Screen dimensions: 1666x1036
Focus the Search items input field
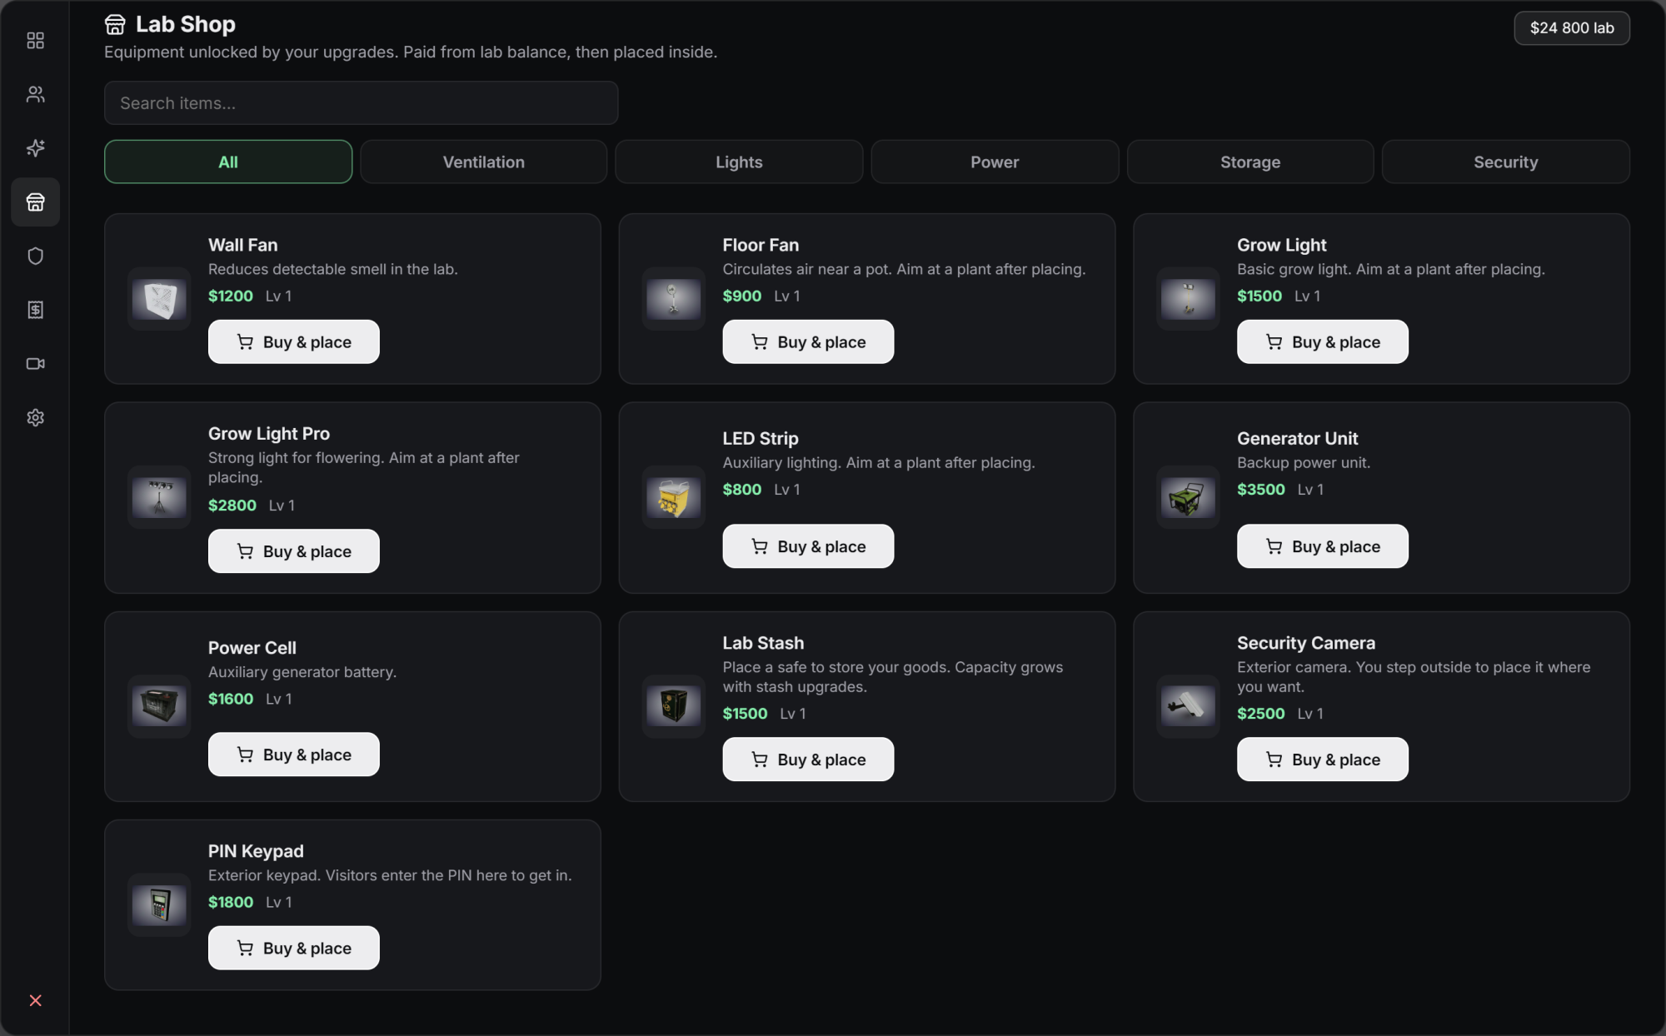(361, 103)
